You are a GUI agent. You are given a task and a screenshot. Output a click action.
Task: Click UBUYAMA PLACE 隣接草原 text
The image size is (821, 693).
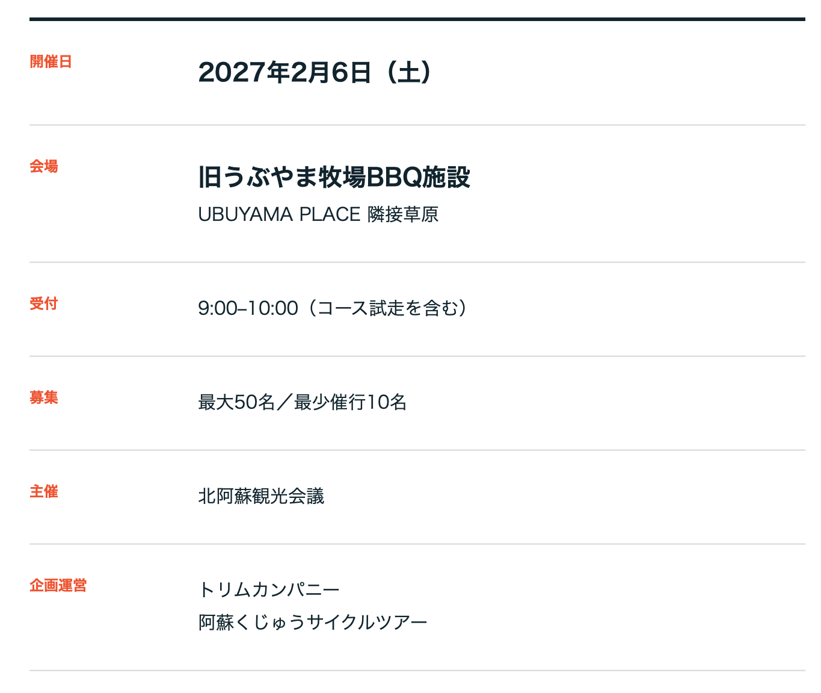pos(318,214)
